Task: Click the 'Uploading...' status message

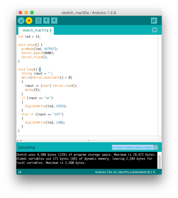Action: click(x=28, y=147)
